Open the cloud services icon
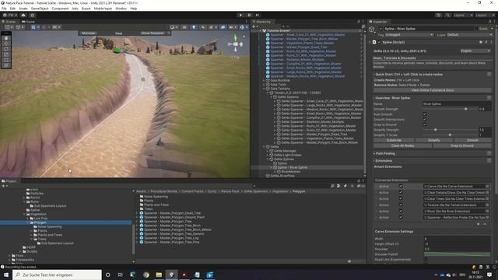The width and height of the screenshot is (498, 280). tap(23, 15)
